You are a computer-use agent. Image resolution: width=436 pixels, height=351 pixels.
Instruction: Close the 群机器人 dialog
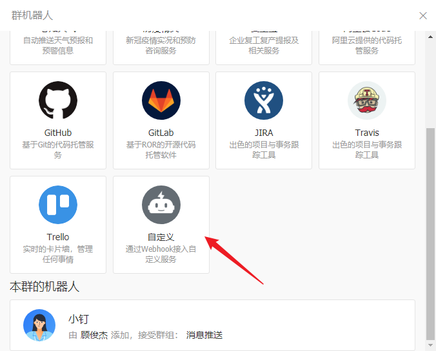click(x=423, y=15)
